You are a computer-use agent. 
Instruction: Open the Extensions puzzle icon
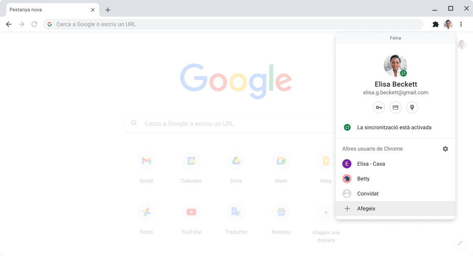(435, 24)
